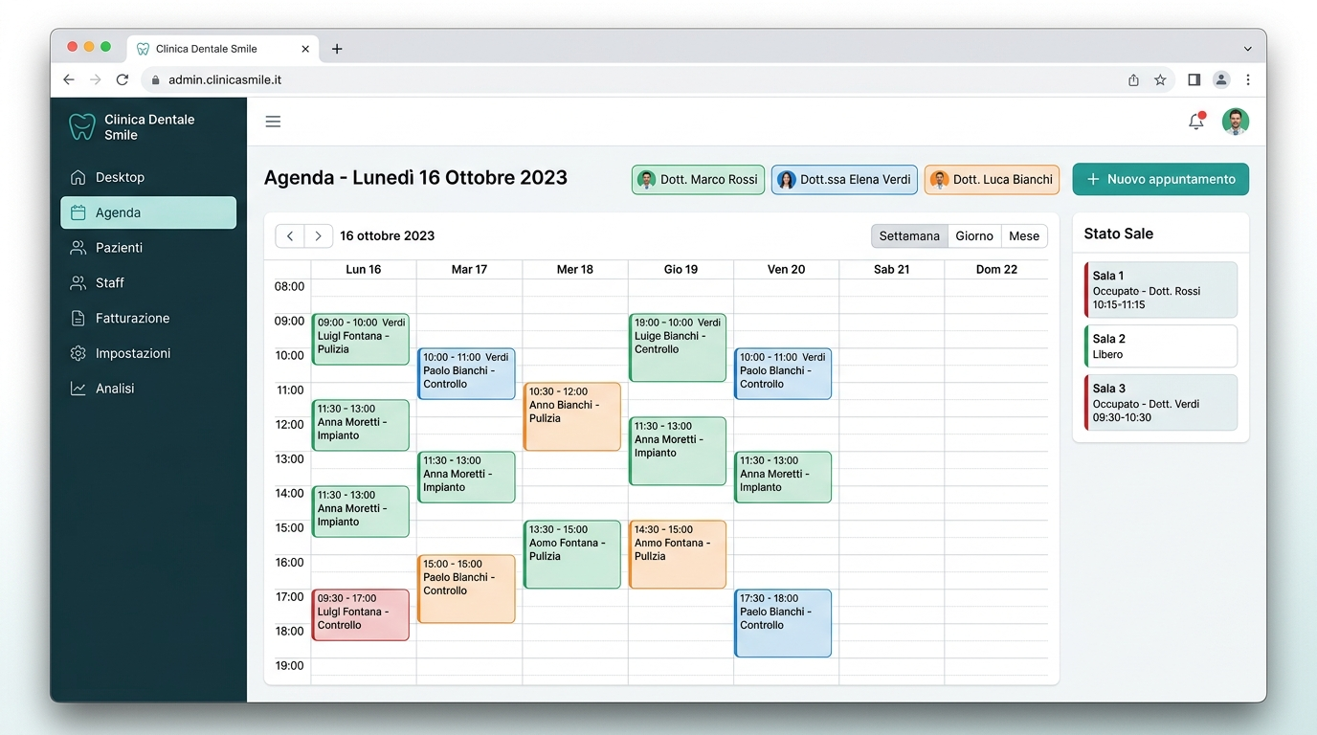Open red Monday Luigl Fontana Controllo appointment
1317x735 pixels.
pyautogui.click(x=361, y=614)
